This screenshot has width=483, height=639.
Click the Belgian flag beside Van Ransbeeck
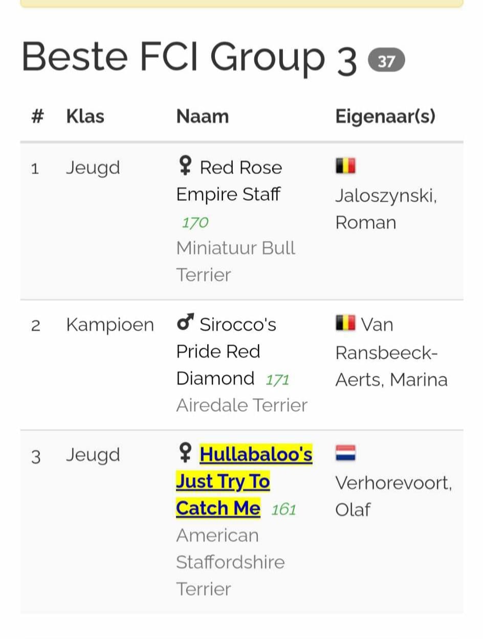pos(345,323)
